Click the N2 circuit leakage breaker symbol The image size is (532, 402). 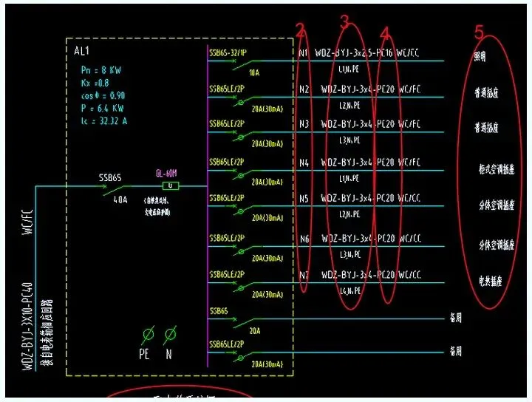click(243, 101)
